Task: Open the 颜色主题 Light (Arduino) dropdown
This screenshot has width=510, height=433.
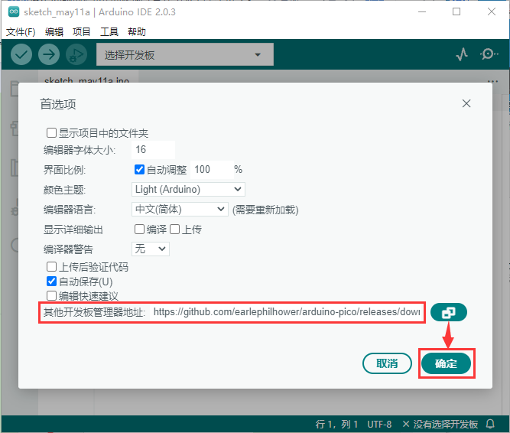Action: pos(188,189)
